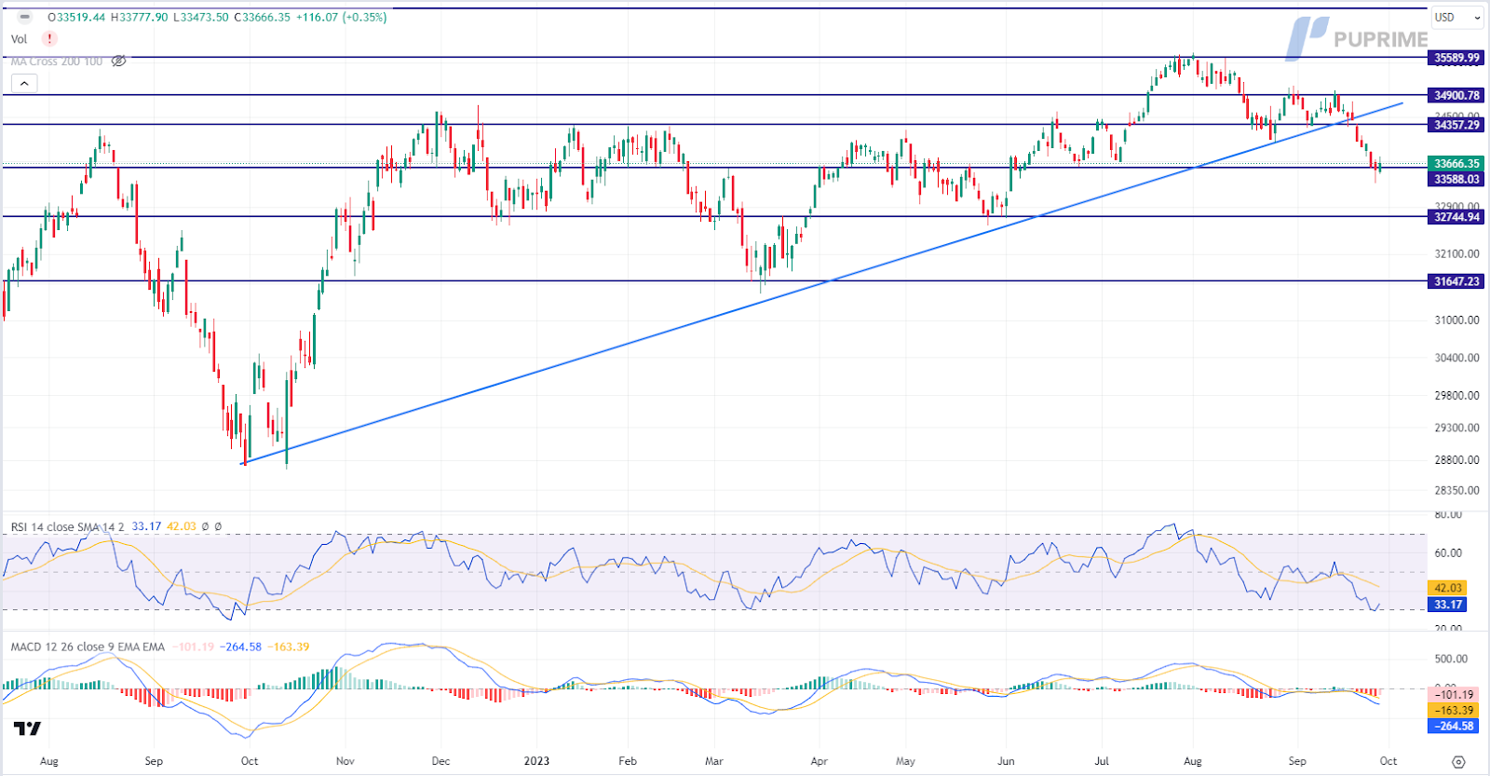
Task: Click the orange 42.03 RSI axis label
Action: point(1447,589)
